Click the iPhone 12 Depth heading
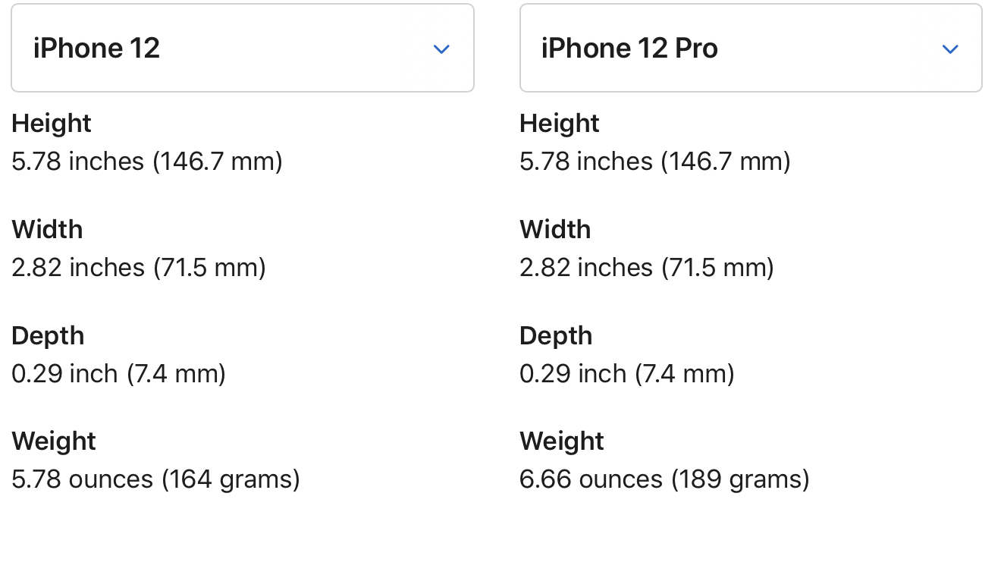 pos(48,335)
